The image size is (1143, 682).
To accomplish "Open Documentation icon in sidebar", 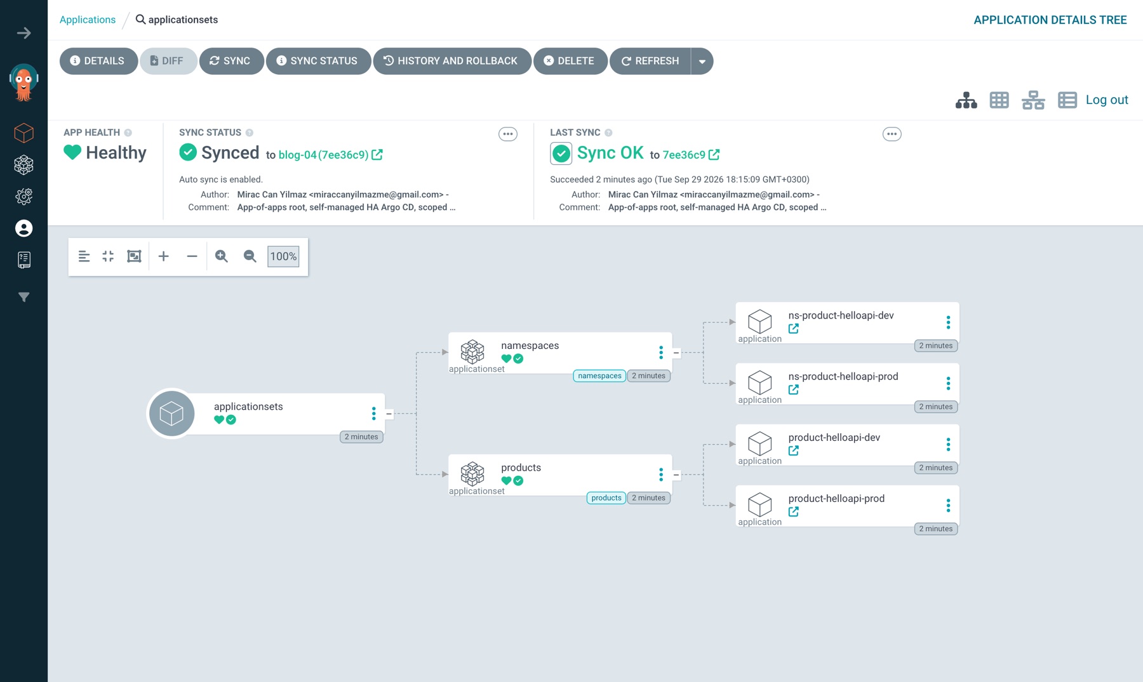I will click(x=24, y=259).
